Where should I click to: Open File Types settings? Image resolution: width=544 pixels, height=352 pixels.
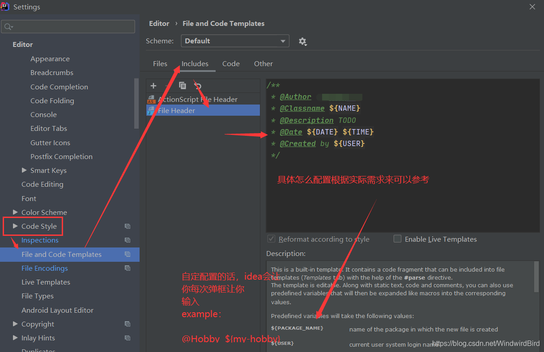point(38,296)
